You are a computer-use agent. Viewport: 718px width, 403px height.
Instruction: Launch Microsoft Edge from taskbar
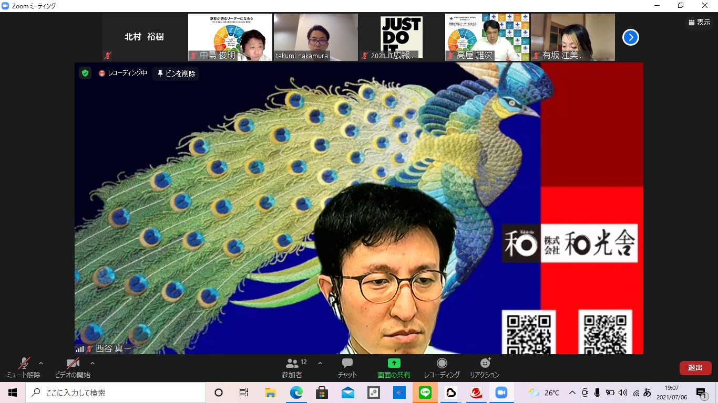(x=296, y=393)
